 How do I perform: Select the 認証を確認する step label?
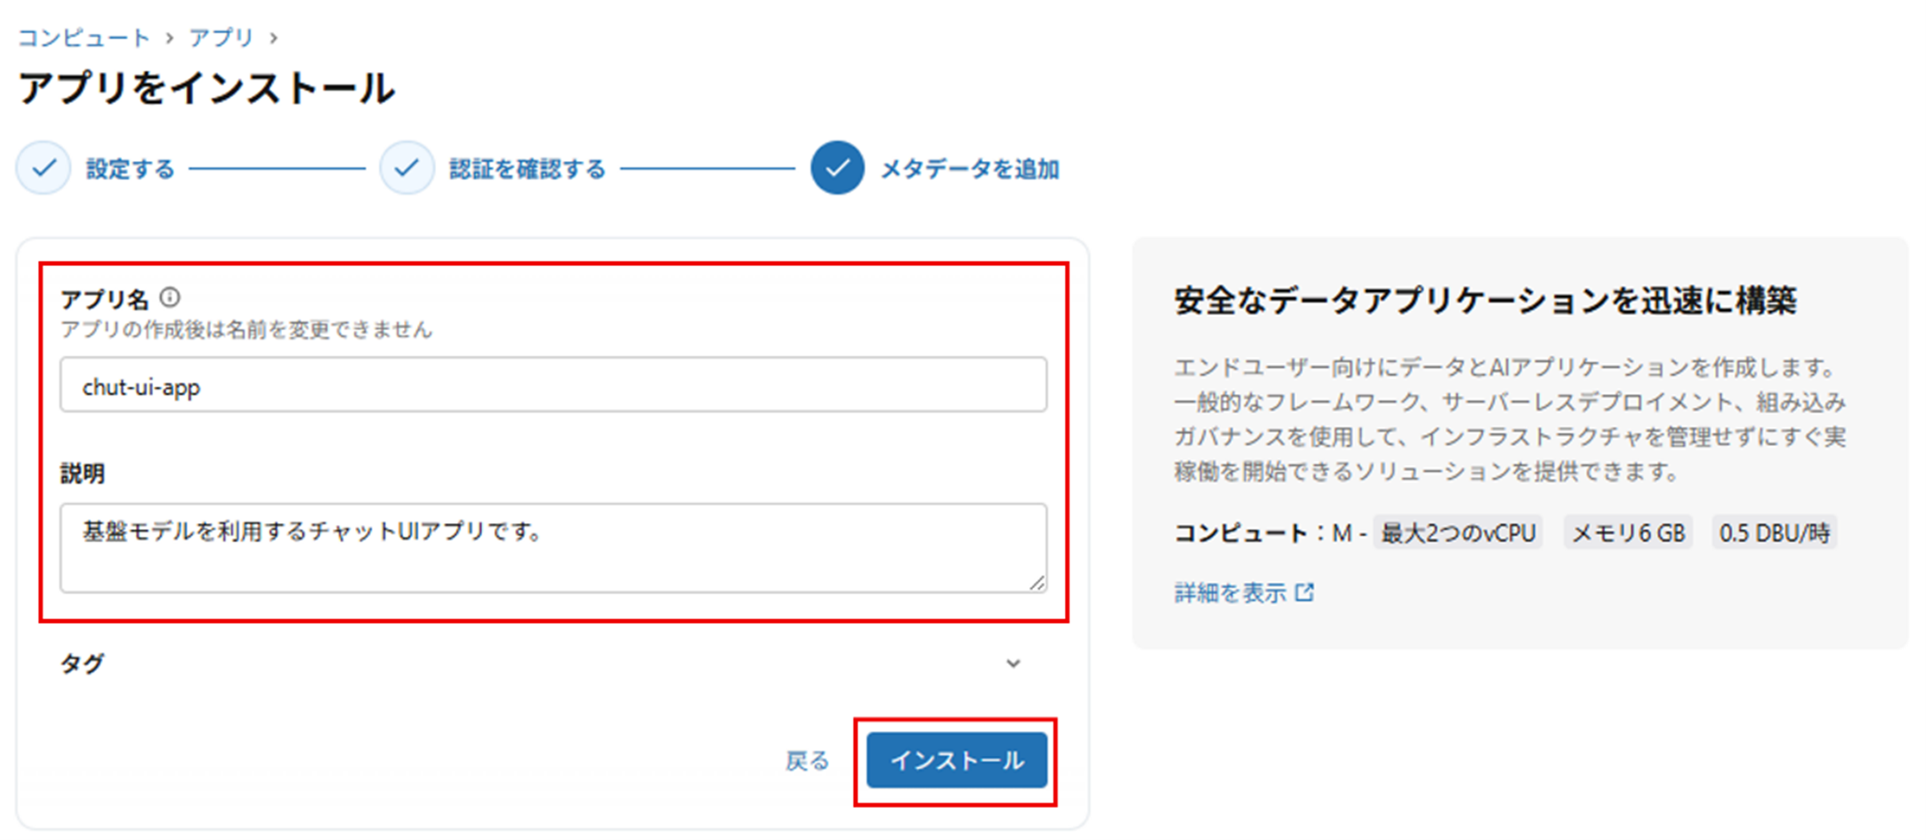(527, 169)
